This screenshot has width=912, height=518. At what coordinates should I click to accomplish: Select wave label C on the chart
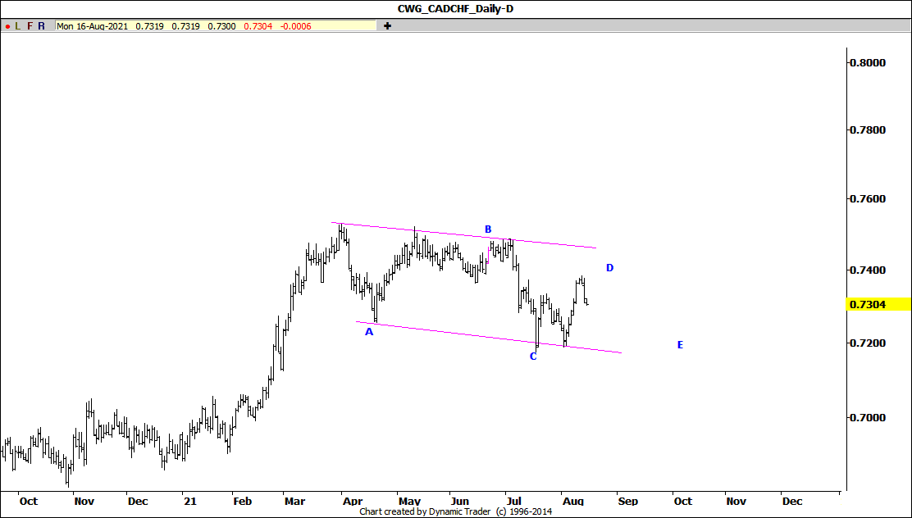coord(533,357)
